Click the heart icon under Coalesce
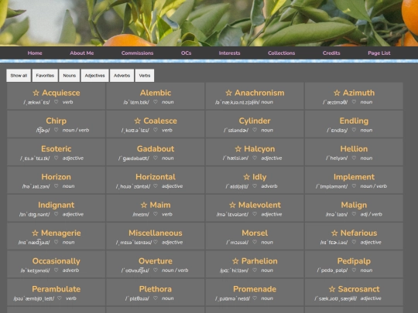The width and height of the screenshot is (418, 313). [156, 130]
